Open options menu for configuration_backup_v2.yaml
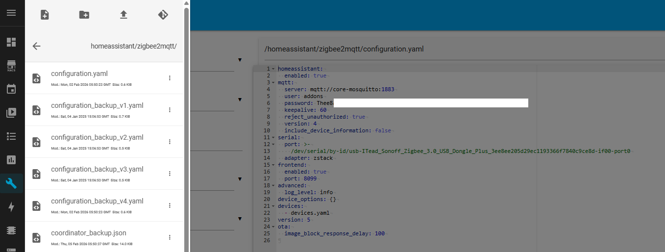665x252 pixels. [170, 142]
